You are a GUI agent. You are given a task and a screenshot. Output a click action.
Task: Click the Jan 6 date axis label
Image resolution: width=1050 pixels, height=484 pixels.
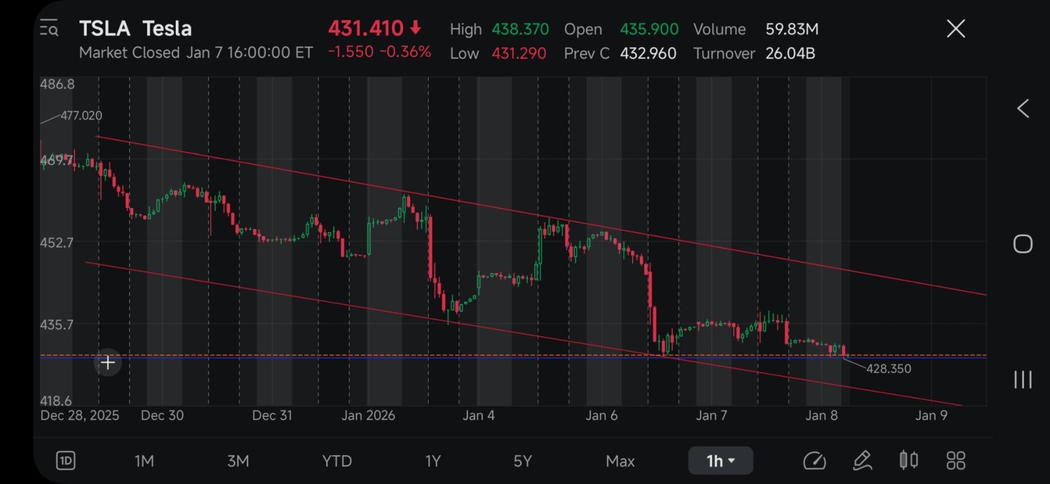pyautogui.click(x=601, y=415)
